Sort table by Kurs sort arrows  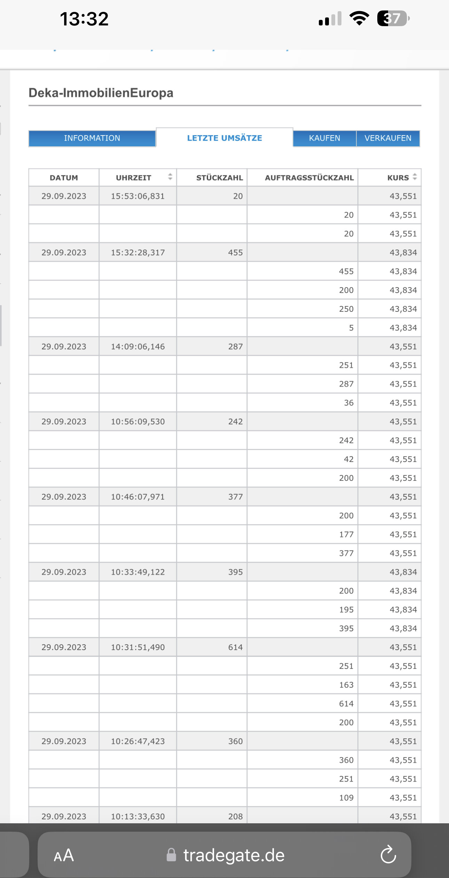coord(415,177)
